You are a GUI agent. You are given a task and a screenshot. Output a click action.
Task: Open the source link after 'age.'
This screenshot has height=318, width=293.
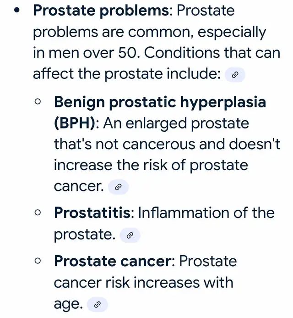(x=98, y=304)
